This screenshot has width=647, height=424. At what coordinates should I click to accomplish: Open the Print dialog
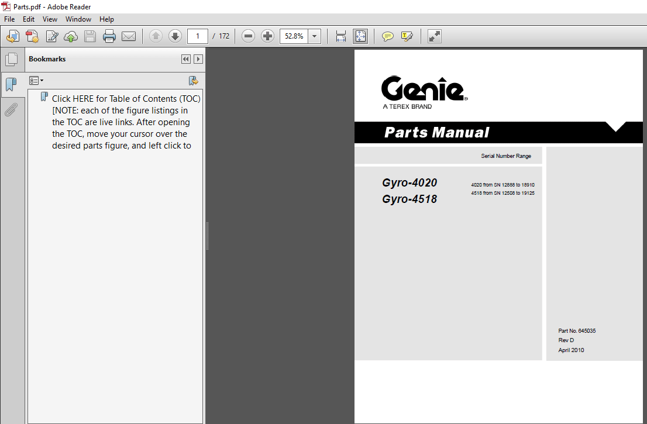coord(109,36)
